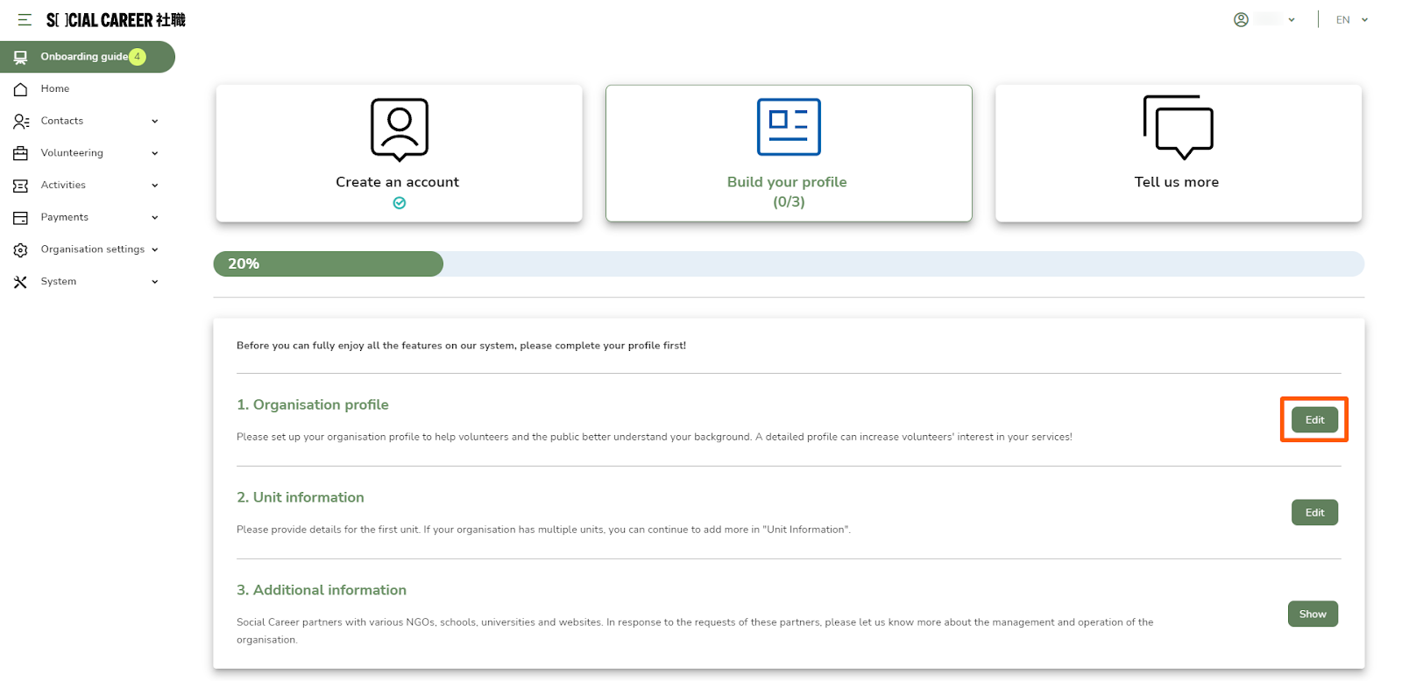The height and width of the screenshot is (681, 1402).
Task: Click the Contacts person icon
Action: click(x=21, y=122)
